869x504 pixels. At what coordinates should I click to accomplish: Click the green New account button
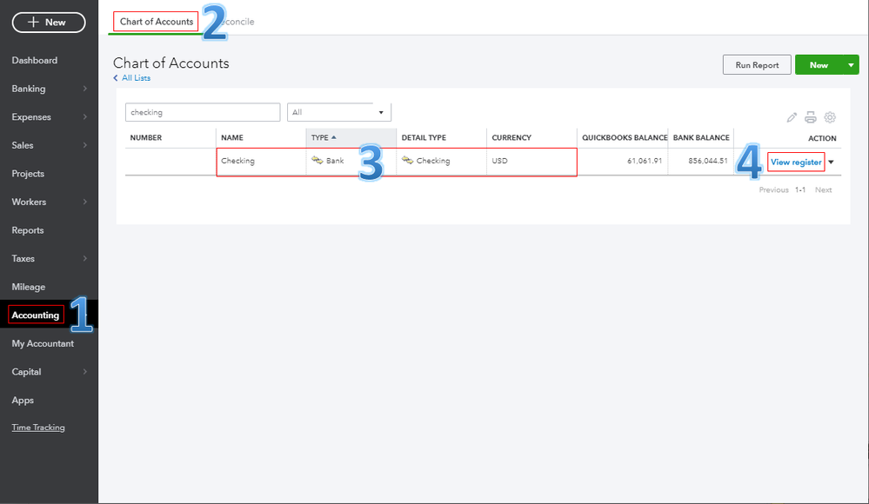[x=819, y=65]
